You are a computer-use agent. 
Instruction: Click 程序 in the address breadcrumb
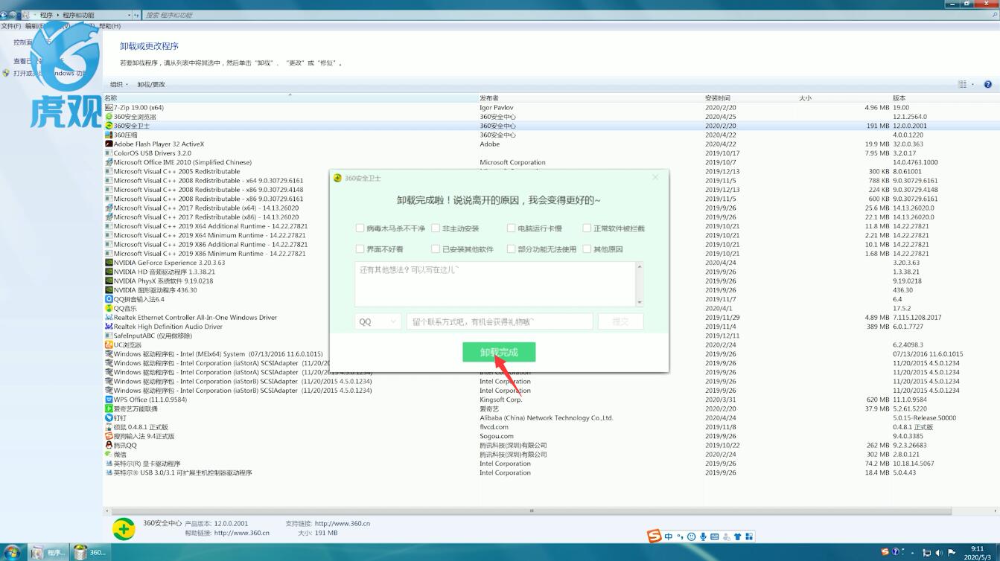[47, 15]
